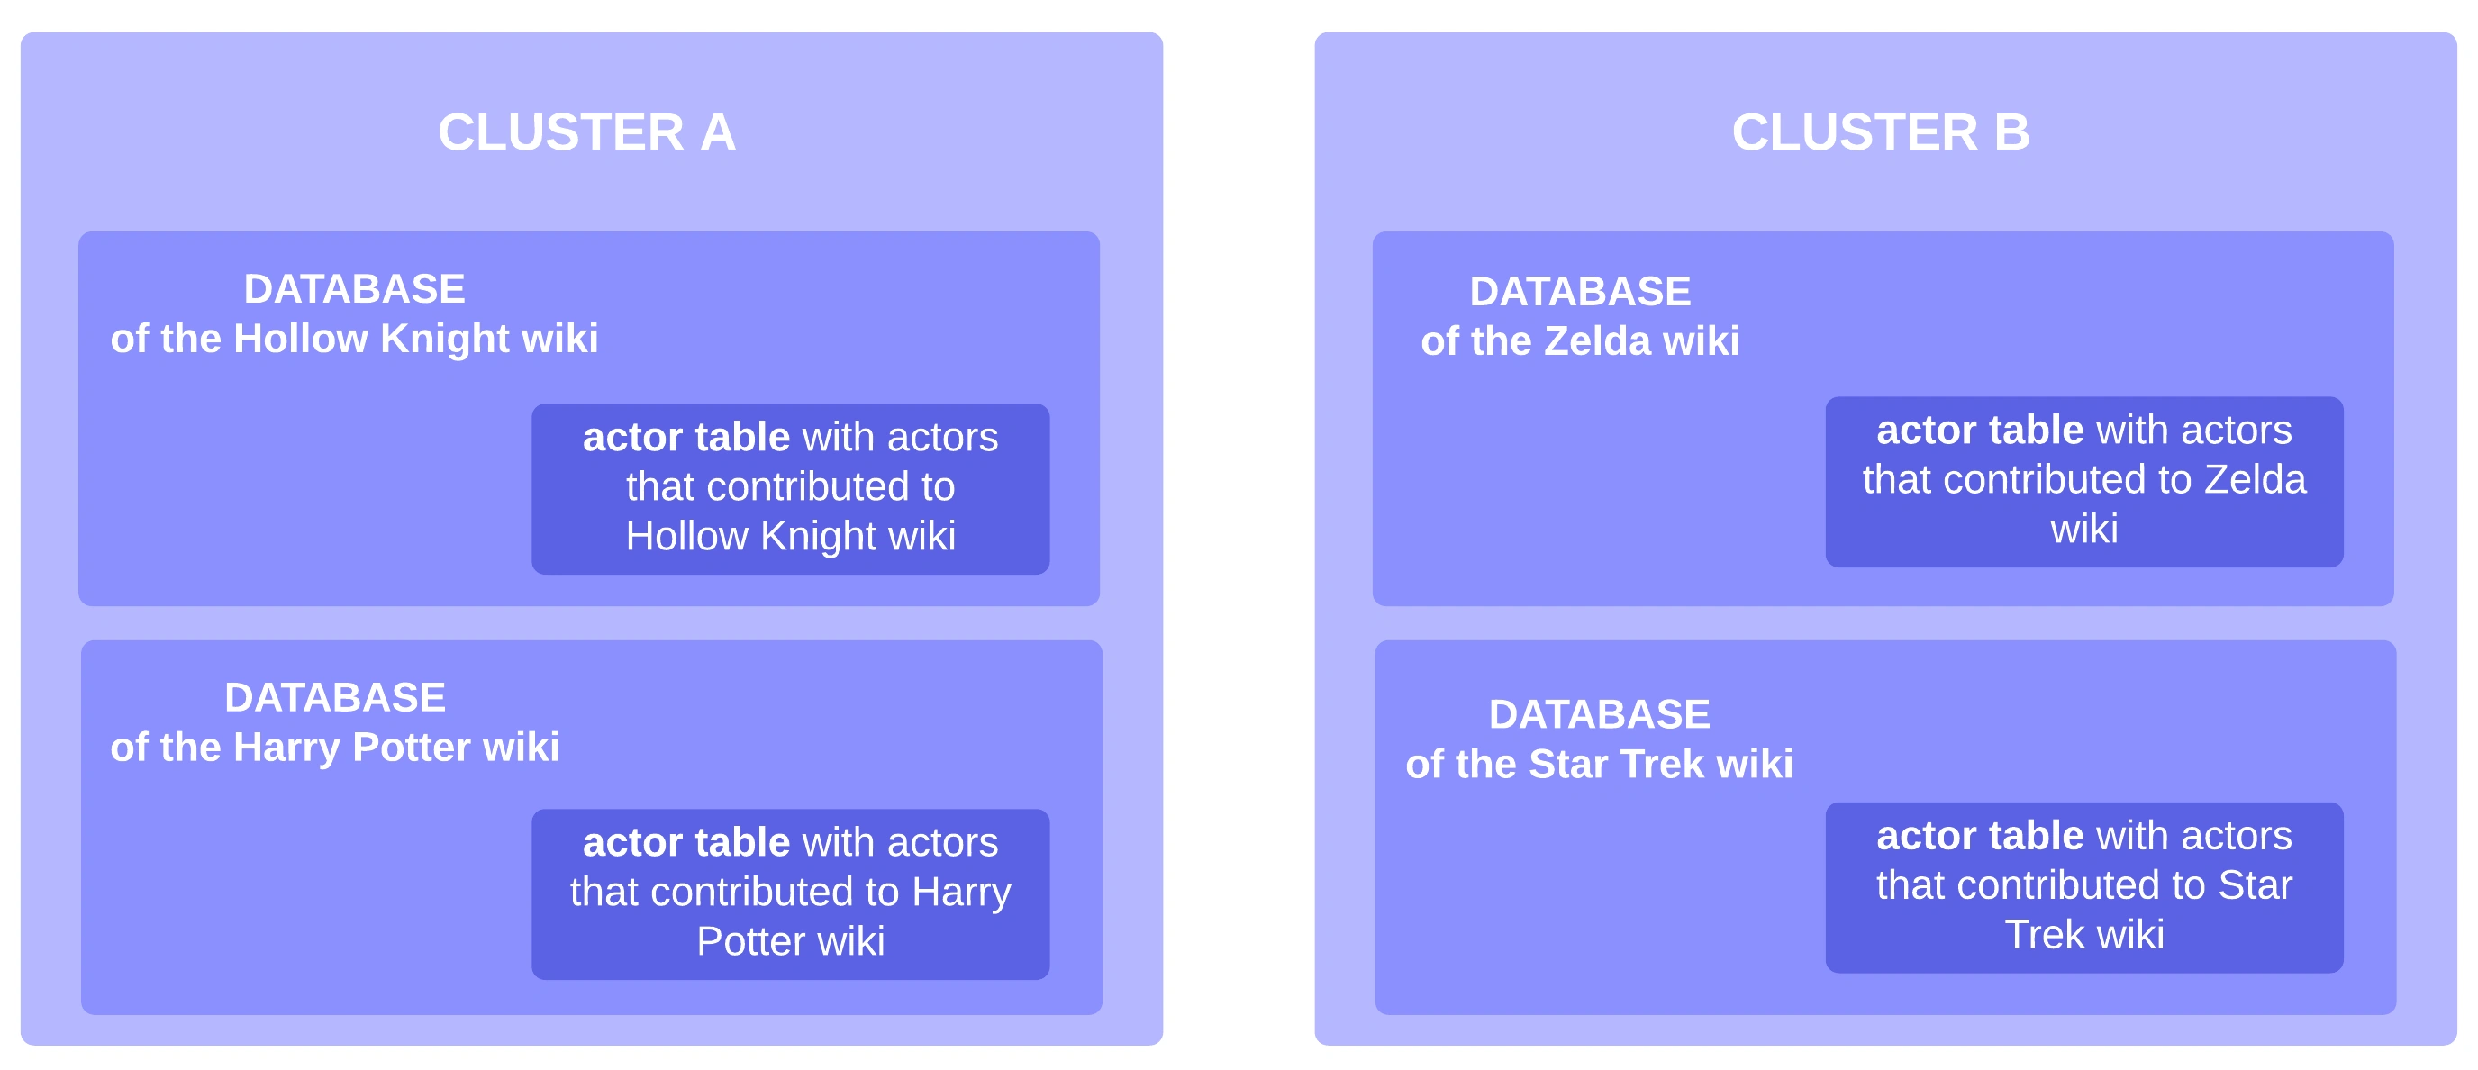The image size is (2478, 1070).
Task: Select the "Potter wiki" line in actor box
Action: [x=790, y=941]
